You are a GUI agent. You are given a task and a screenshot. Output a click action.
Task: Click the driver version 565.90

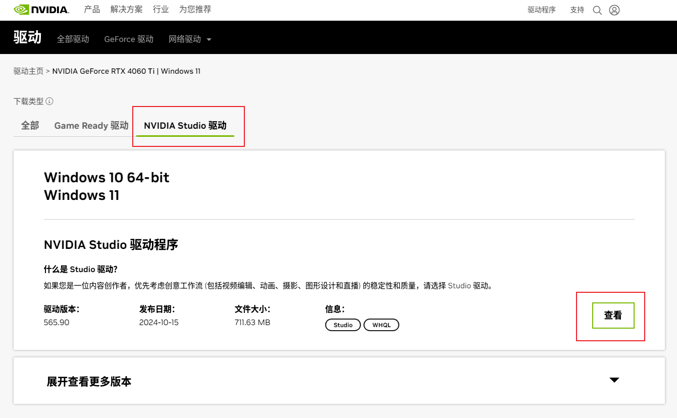(57, 323)
